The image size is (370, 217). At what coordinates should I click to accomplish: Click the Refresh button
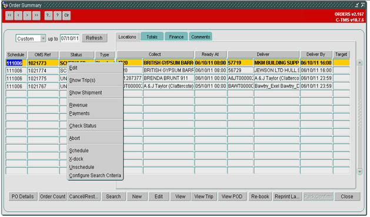[94, 38]
